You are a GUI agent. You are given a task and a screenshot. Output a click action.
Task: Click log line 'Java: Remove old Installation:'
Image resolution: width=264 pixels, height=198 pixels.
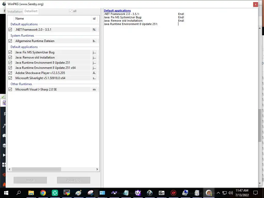tap(123, 21)
